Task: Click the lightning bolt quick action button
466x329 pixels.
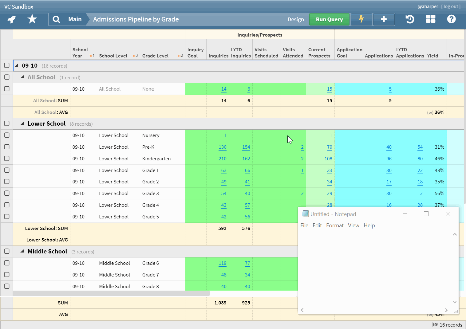Action: pos(361,19)
